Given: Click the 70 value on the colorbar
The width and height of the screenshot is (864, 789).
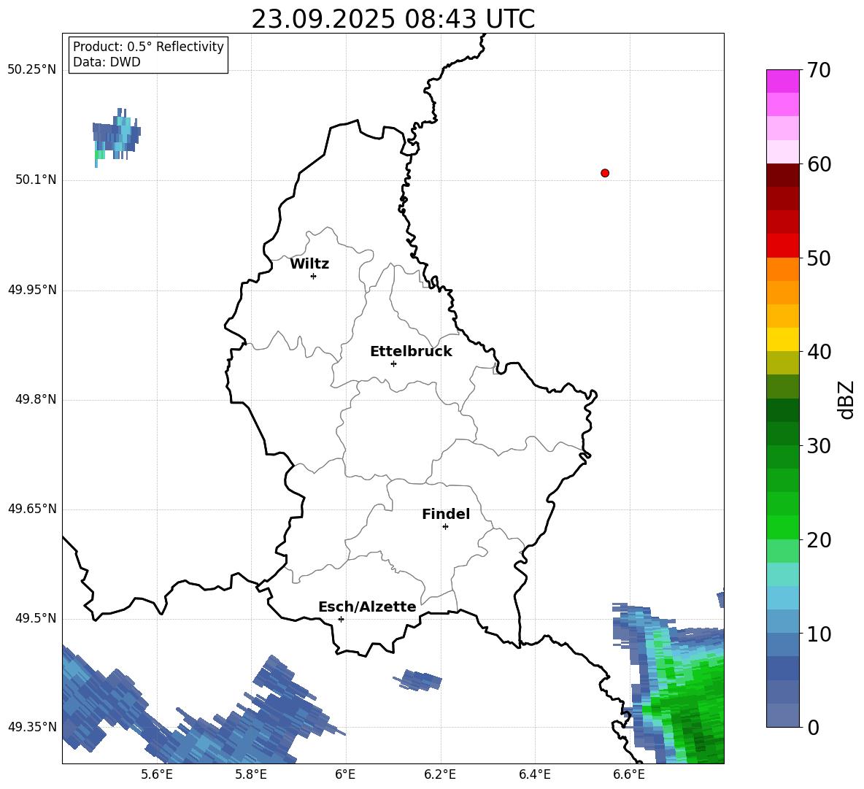Looking at the screenshot, I should (x=819, y=70).
